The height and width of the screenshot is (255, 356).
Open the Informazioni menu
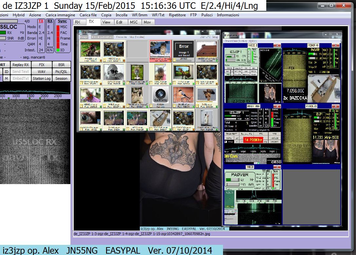(x=228, y=15)
